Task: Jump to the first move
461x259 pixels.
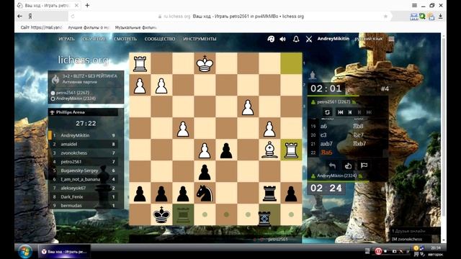Action: [341, 112]
